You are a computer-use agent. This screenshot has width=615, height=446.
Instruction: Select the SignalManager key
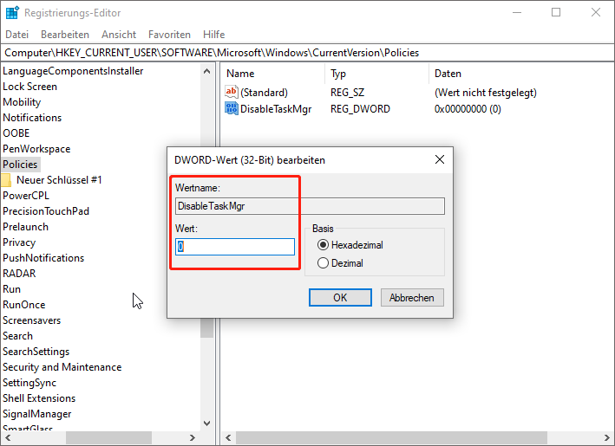[x=37, y=414]
